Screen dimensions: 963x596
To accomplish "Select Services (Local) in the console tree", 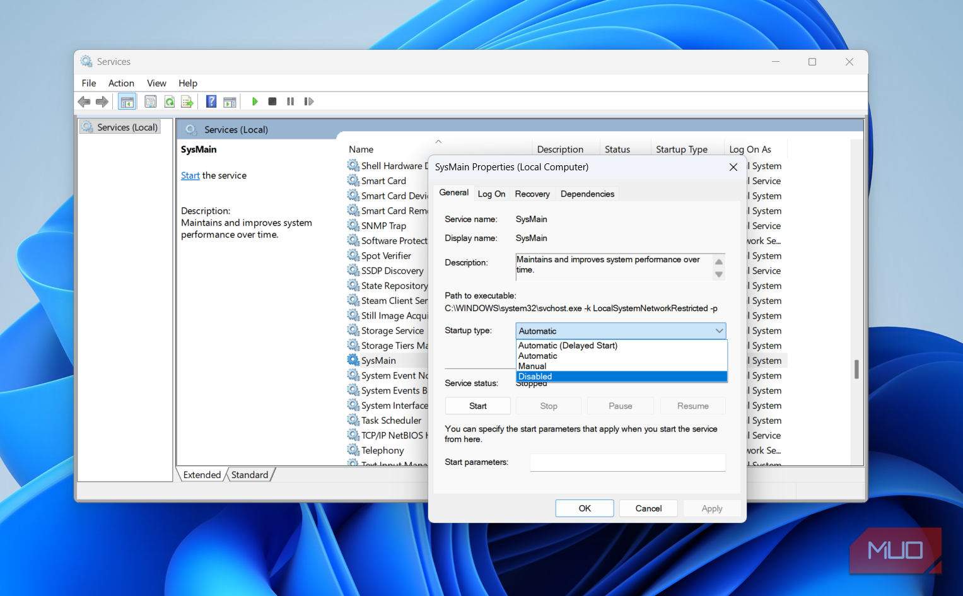I will [x=120, y=127].
